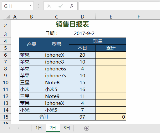Viewport: 160px width, 133px height.
Task: Click the 合计 total cell showing 97
Action: pos(82,117)
